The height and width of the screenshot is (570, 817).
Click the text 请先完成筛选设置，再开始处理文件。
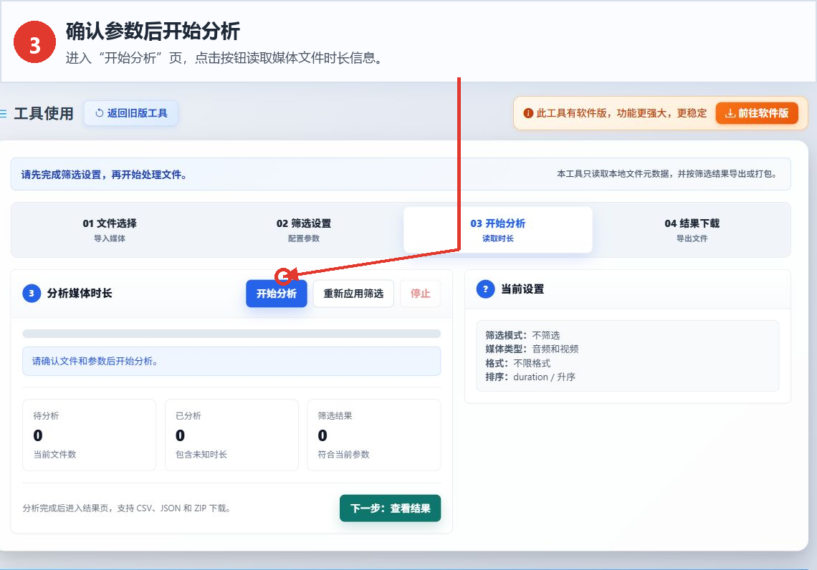coord(104,175)
